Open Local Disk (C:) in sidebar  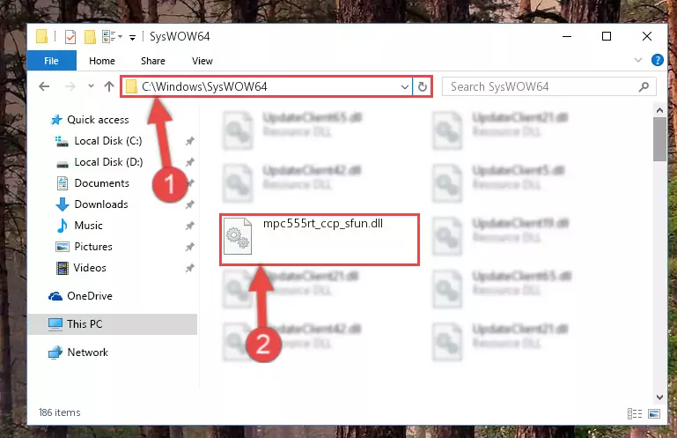click(108, 141)
